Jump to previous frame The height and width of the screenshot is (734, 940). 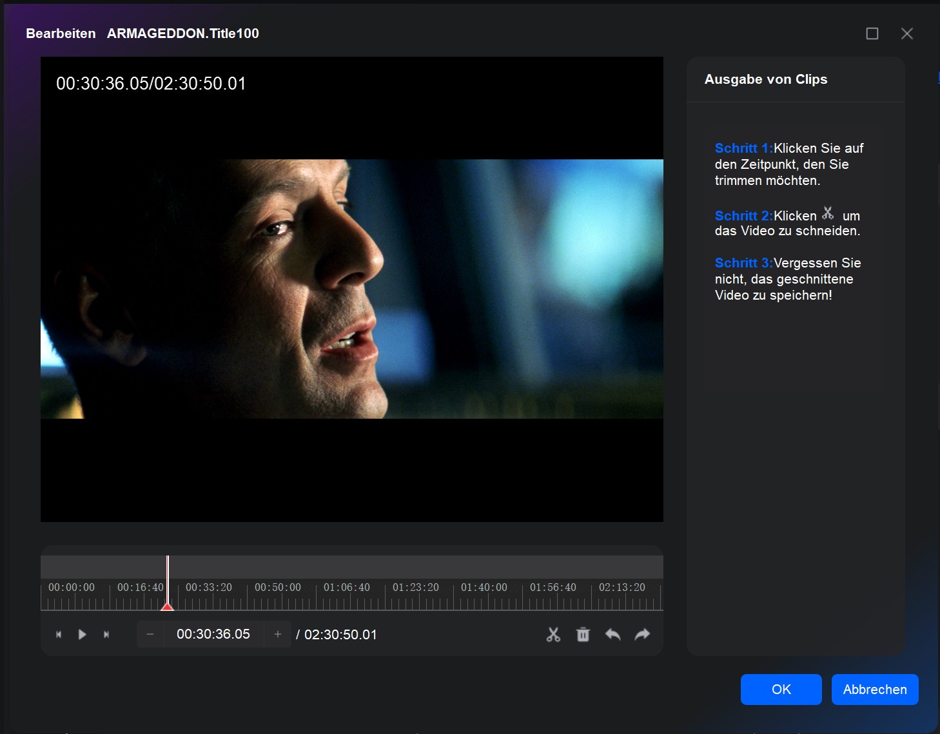pos(59,635)
